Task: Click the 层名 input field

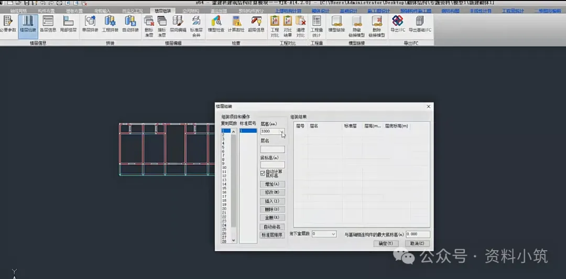Action: 272,149
